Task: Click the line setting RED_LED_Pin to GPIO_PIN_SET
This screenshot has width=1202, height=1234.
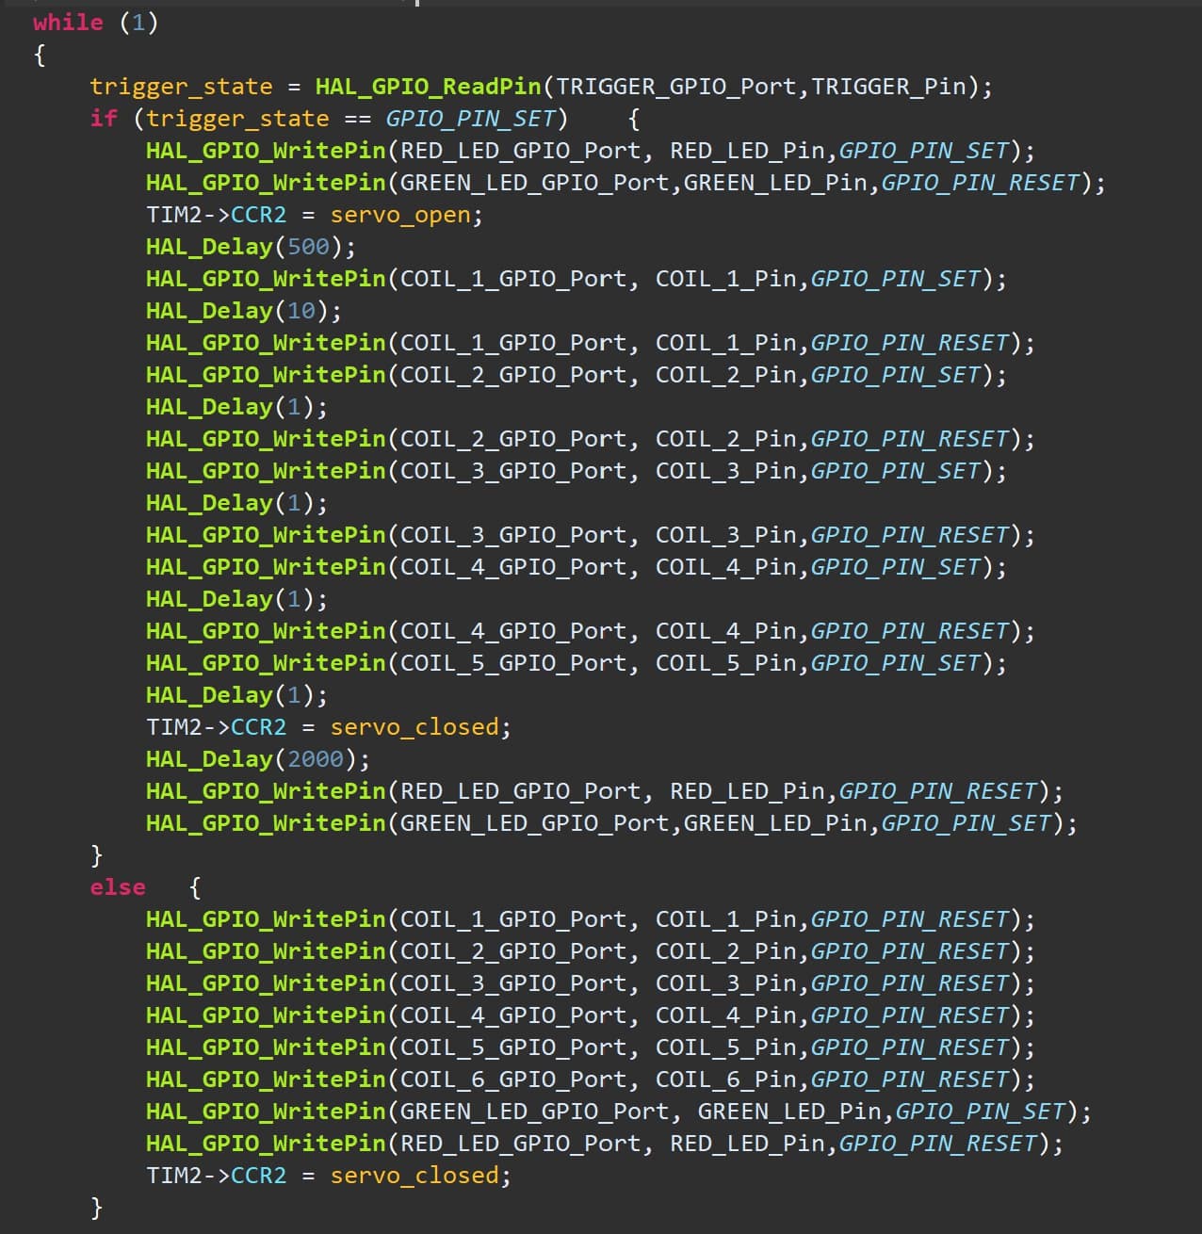Action: [x=590, y=151]
